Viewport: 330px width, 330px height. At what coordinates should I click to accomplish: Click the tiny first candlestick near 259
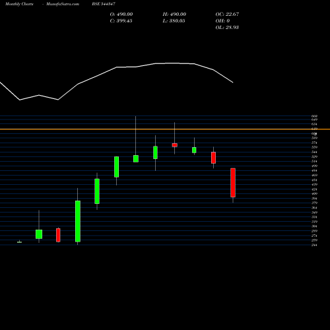pos(19,242)
